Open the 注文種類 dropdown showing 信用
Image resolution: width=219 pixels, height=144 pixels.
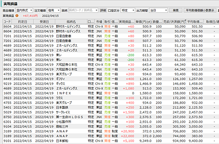[53, 10]
